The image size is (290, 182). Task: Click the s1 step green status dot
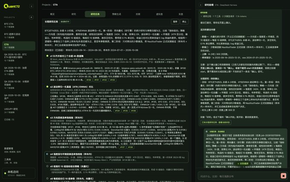point(47,56)
